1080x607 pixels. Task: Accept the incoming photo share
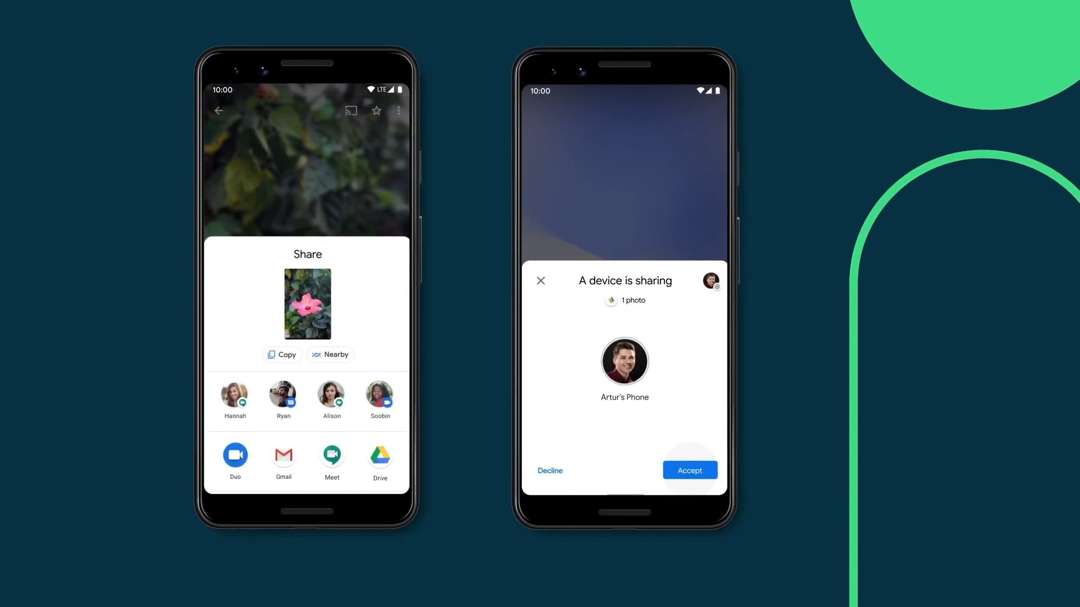point(689,470)
